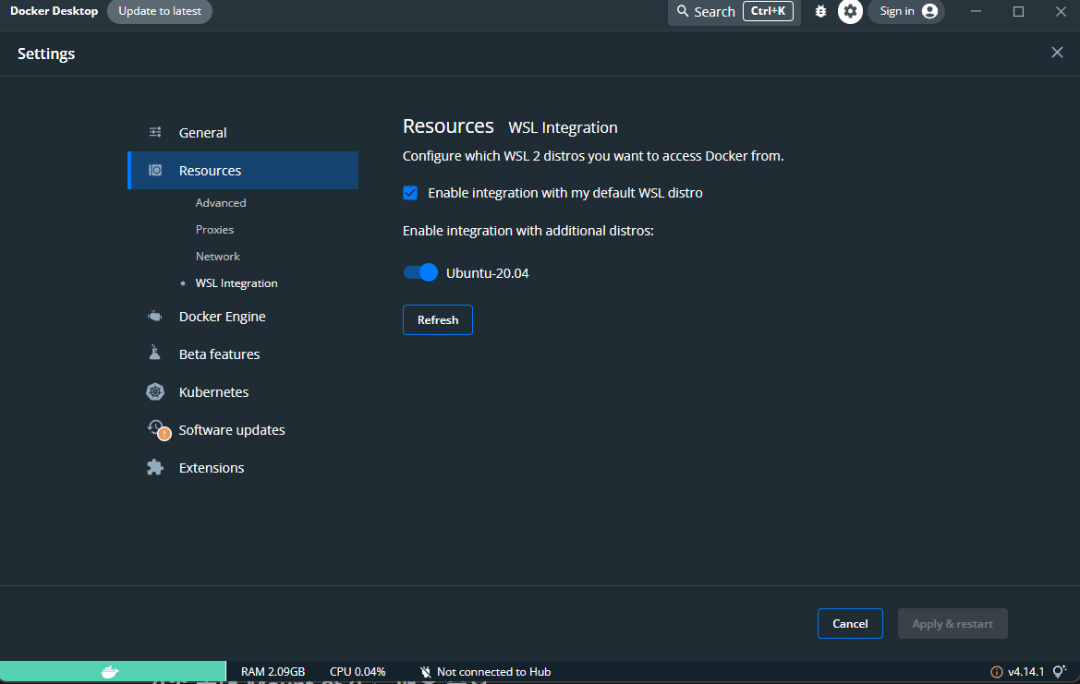Click the user avatar icon beside Sign in
1080x684 pixels.
[929, 11]
